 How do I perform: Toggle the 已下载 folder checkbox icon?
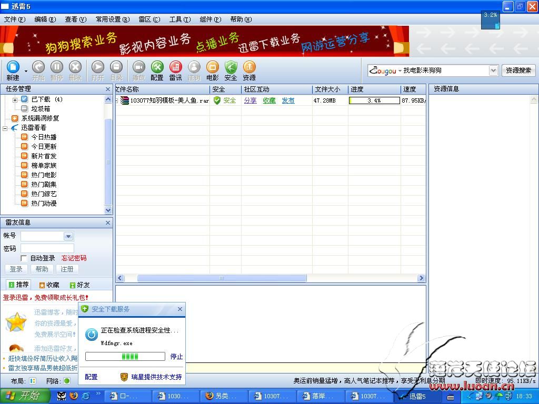pos(24,99)
